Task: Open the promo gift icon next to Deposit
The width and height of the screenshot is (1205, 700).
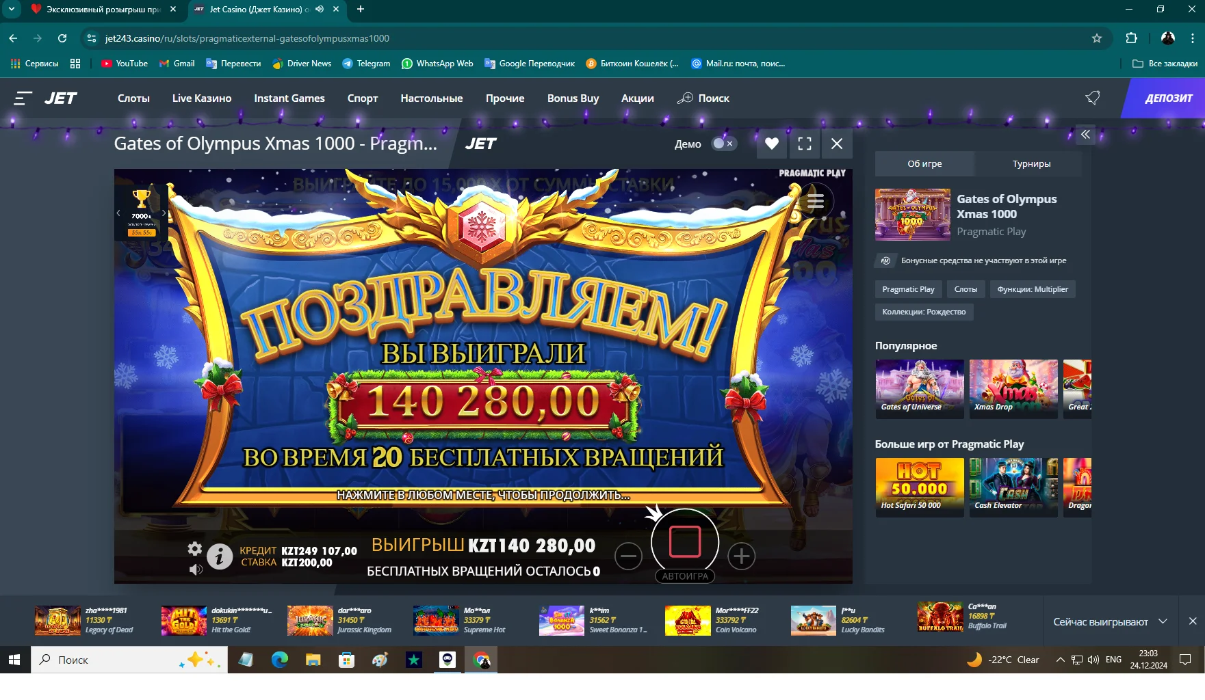Action: 1093,98
